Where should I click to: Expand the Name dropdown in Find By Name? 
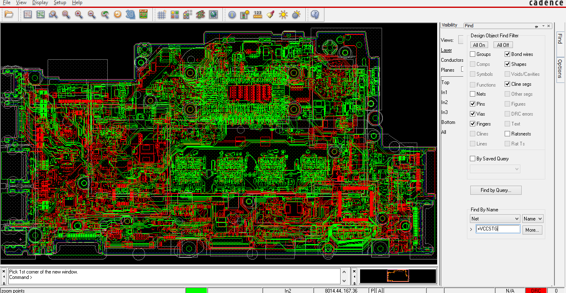(532, 219)
